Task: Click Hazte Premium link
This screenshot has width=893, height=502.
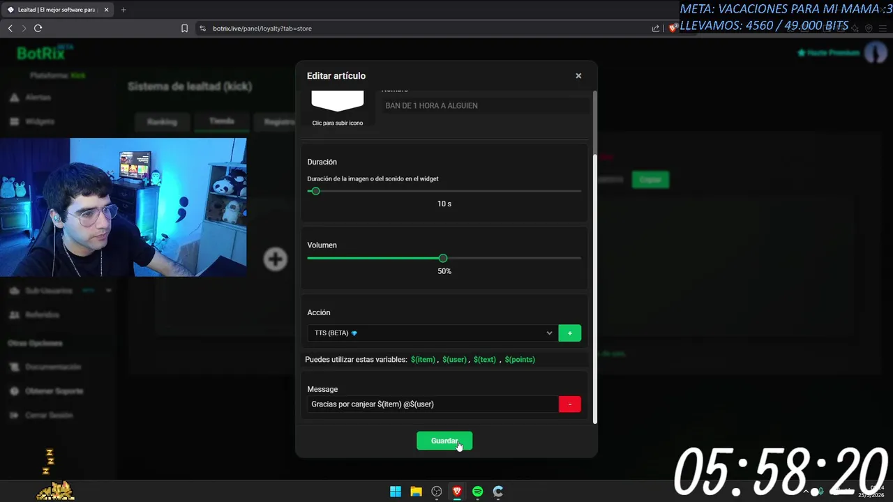Action: point(828,53)
